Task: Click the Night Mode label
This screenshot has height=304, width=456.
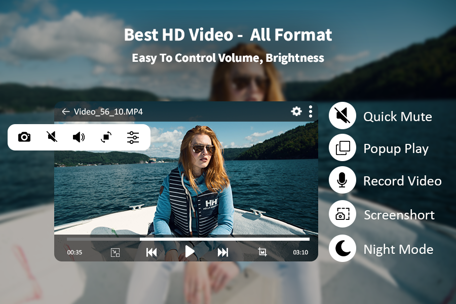Action: point(398,250)
